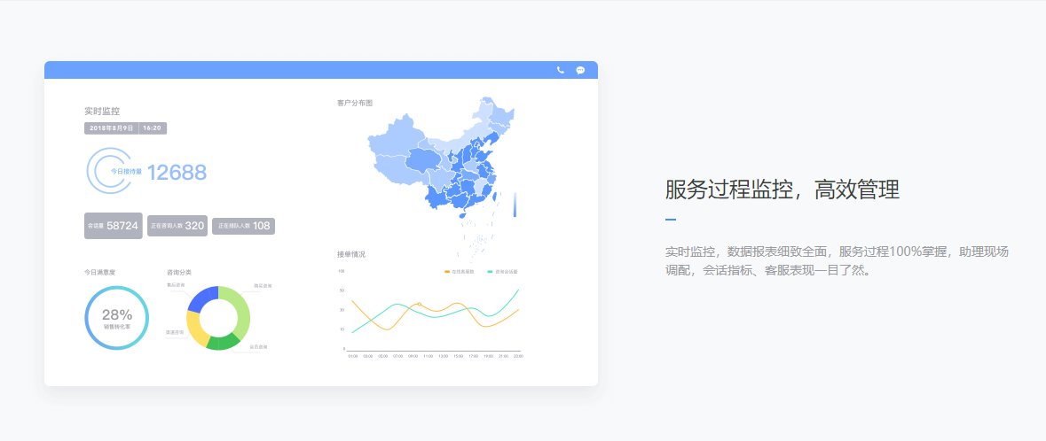Click the 正在咨询人数 320 stat card
Viewport: 1046px width, 441px height.
point(177,226)
